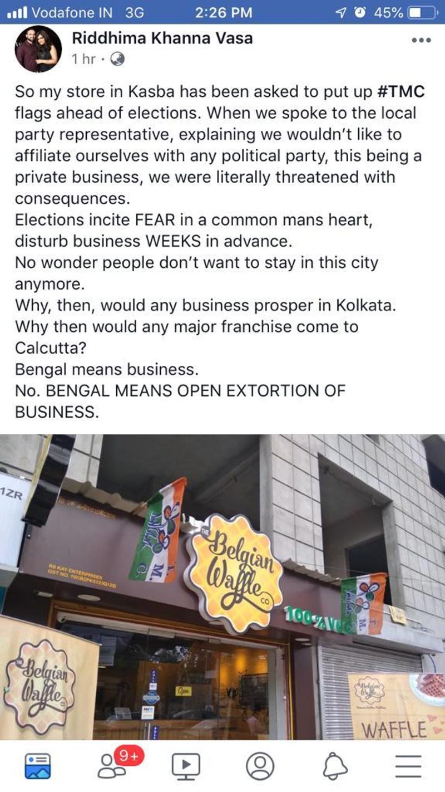This screenshot has width=445, height=792.
Task: Tap the battery indicator in status bar
Action: tap(422, 12)
